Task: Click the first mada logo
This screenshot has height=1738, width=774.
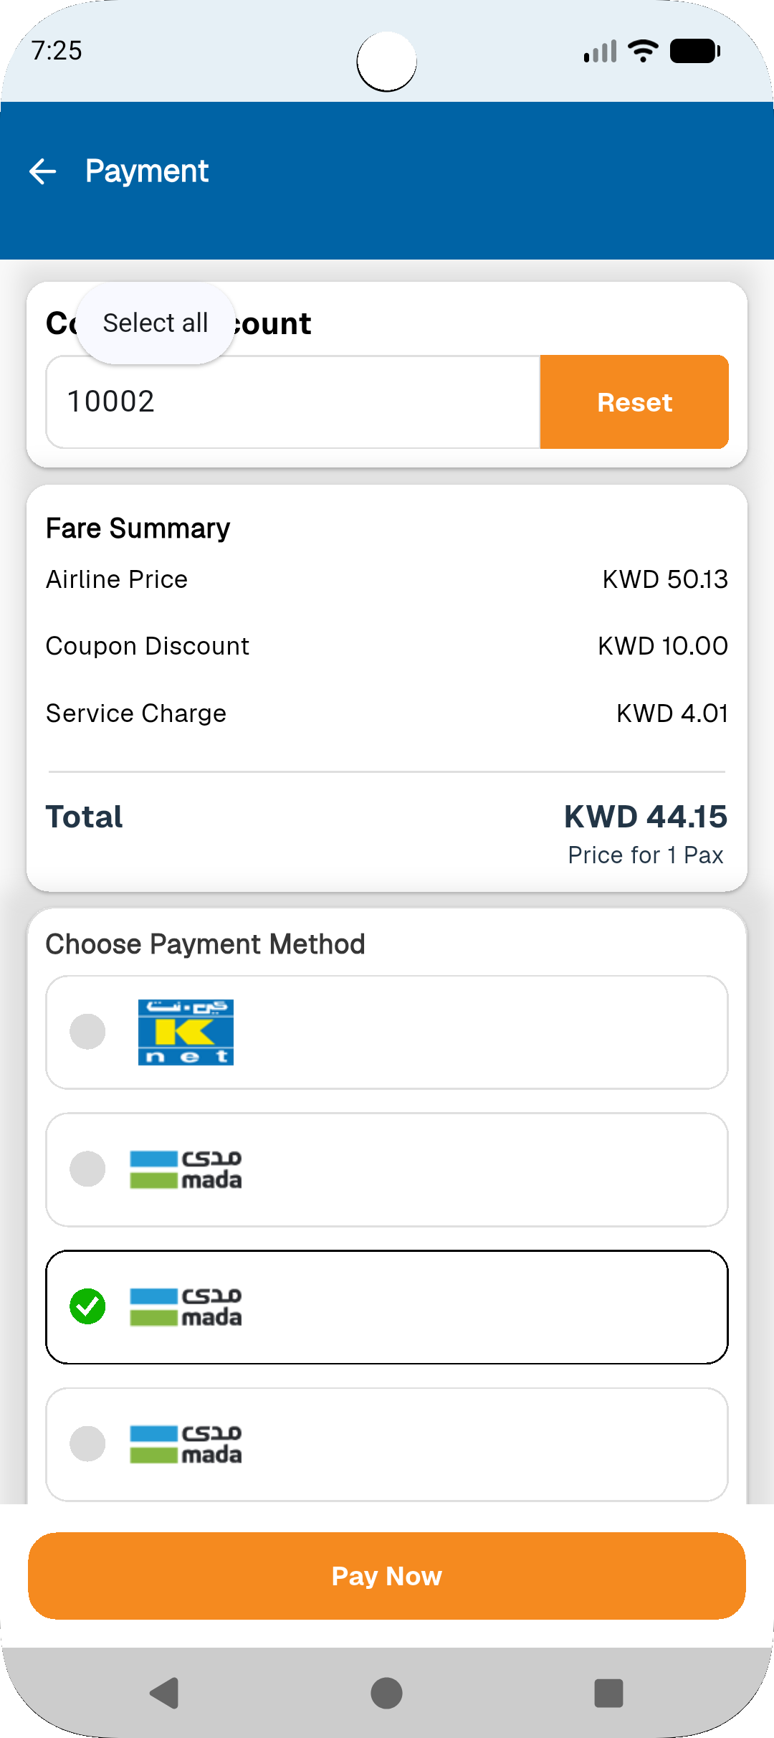Action: click(186, 1169)
